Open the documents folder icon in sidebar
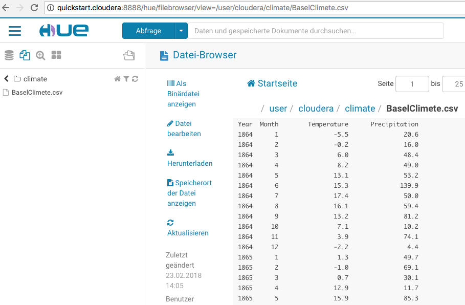This screenshot has height=305, width=465. [129, 55]
